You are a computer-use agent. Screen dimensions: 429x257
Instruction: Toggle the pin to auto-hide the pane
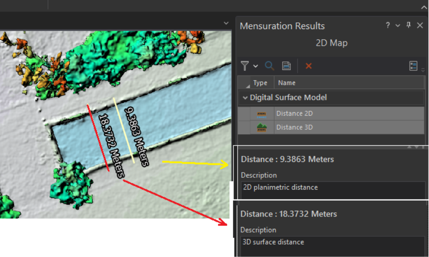point(409,26)
